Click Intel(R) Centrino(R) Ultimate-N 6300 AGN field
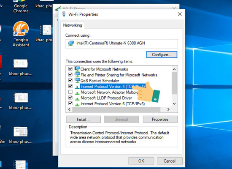Screen dimensions: 232x169 [x=121, y=44]
